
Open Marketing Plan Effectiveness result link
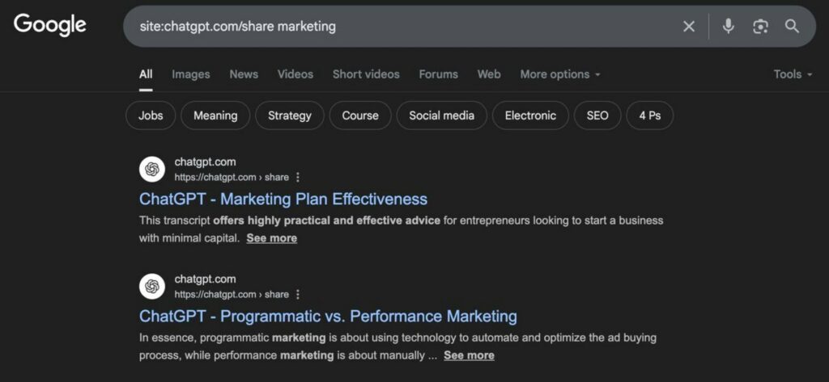tap(283, 199)
